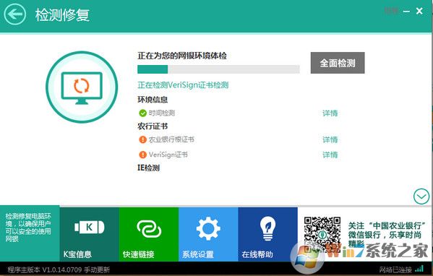This screenshot has height=276, width=433.
Task: Click 手动更新 in the status bar
Action: point(97,269)
